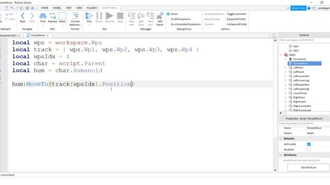Expand the LeftLowerArm tree node
This screenshot has height=185, width=330.
[285, 76]
